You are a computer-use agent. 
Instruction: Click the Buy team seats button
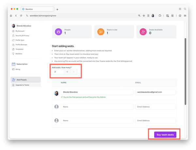point(166,135)
